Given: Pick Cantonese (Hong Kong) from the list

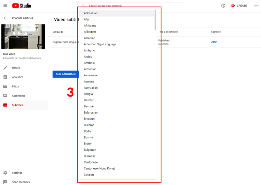Looking at the screenshot, I should click(116, 168).
